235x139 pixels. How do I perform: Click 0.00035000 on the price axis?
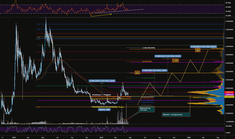click(229, 63)
